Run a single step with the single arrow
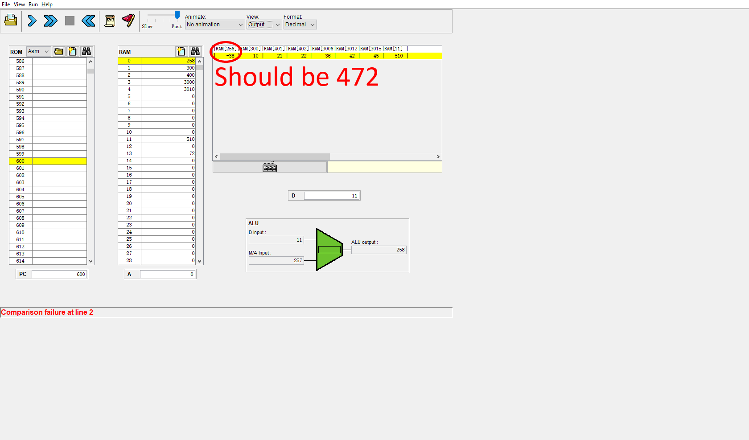Screen dimensions: 749x440 (32, 21)
